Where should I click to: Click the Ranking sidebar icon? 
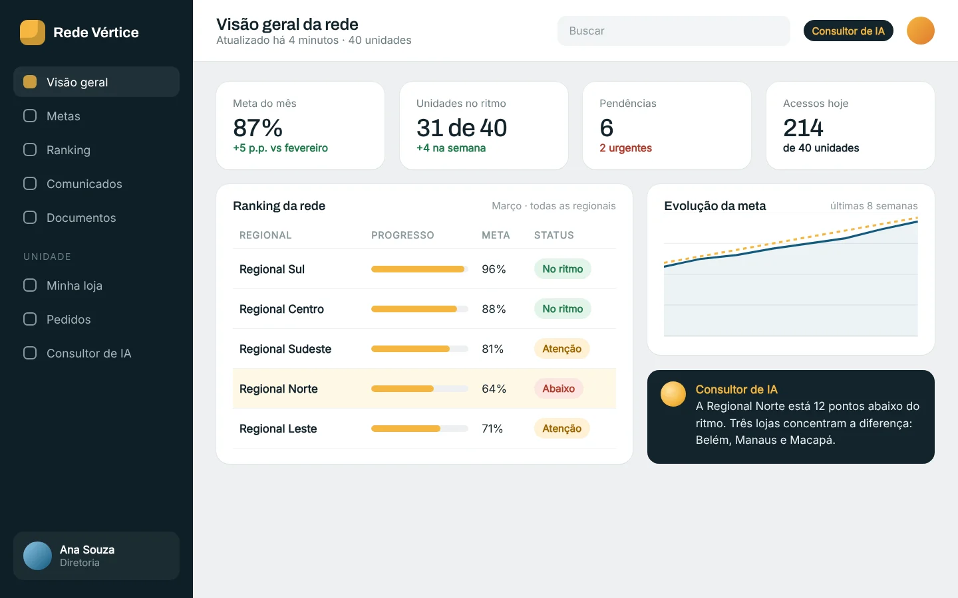30,149
